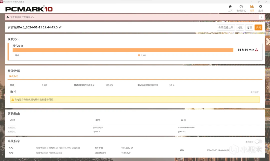Click the pencil icon to rename result
This screenshot has width=270, height=161.
[60, 27]
